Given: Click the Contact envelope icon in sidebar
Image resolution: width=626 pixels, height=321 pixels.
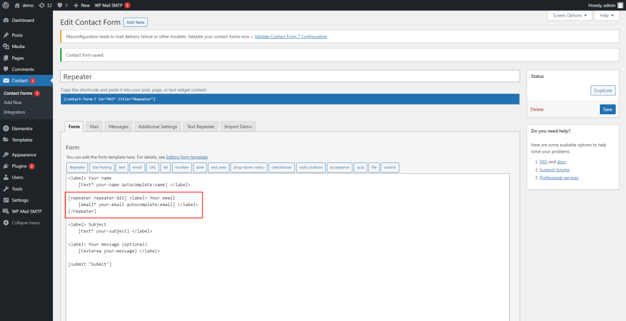Looking at the screenshot, I should [5, 81].
